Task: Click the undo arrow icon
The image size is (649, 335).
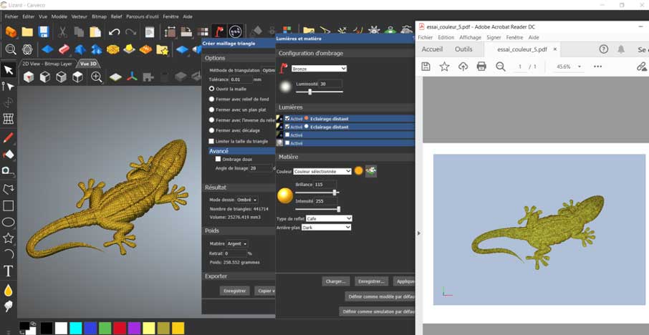Action: [114, 31]
